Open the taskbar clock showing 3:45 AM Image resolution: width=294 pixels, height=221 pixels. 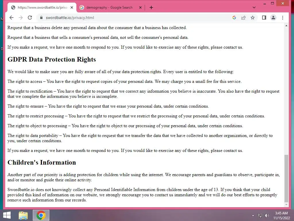pos(281,216)
